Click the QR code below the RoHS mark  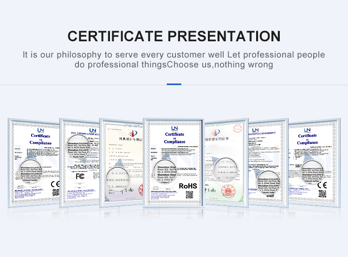tap(189, 195)
